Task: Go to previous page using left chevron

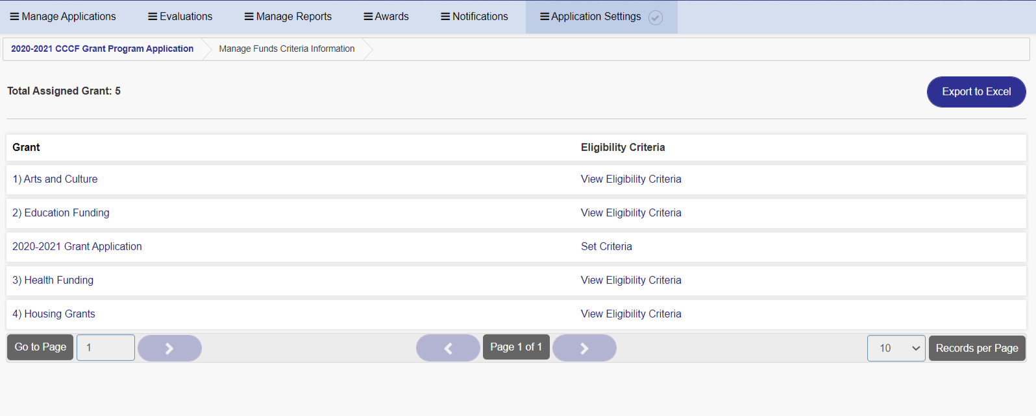Action: (x=448, y=348)
